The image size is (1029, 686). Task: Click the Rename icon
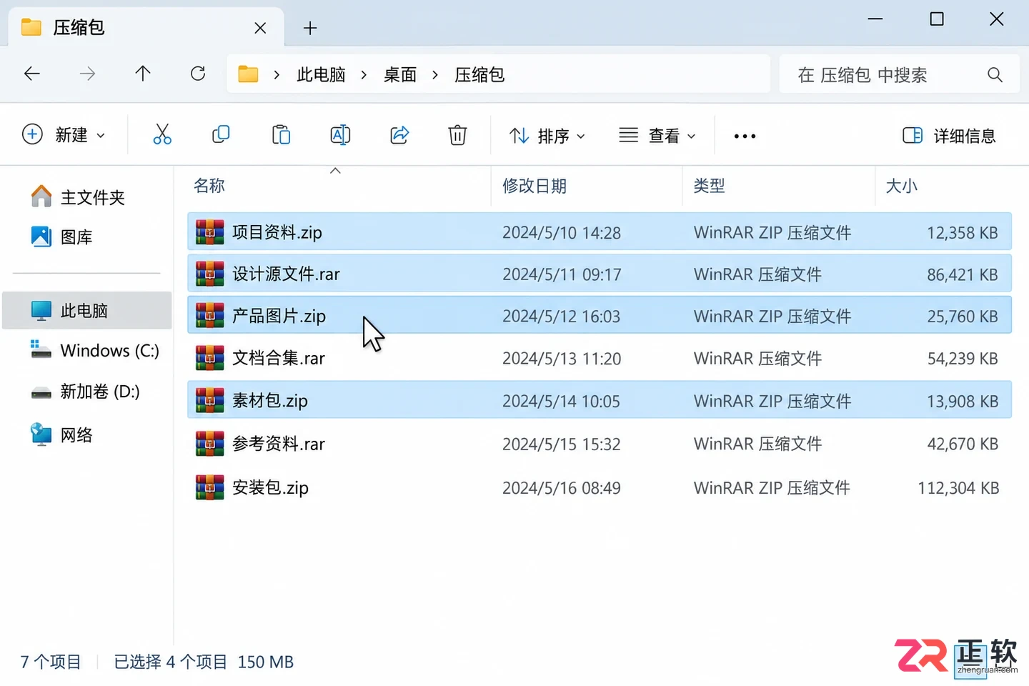coord(340,134)
